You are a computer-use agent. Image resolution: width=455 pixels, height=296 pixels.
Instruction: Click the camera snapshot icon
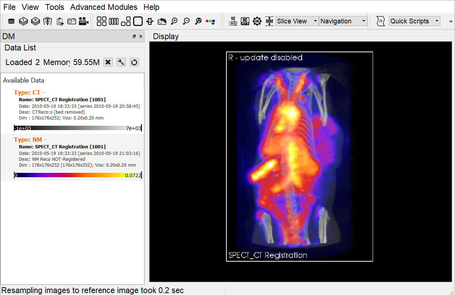[x=72, y=21]
